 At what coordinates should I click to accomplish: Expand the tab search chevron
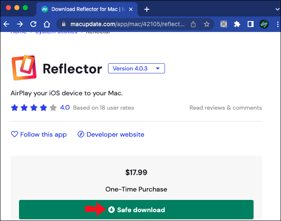(277, 9)
